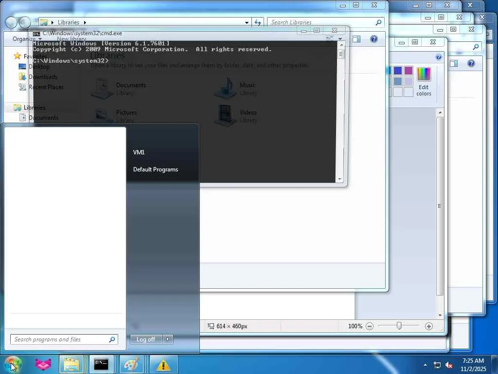Switch to cmd.exe taskbar button
The width and height of the screenshot is (498, 374).
click(x=101, y=364)
